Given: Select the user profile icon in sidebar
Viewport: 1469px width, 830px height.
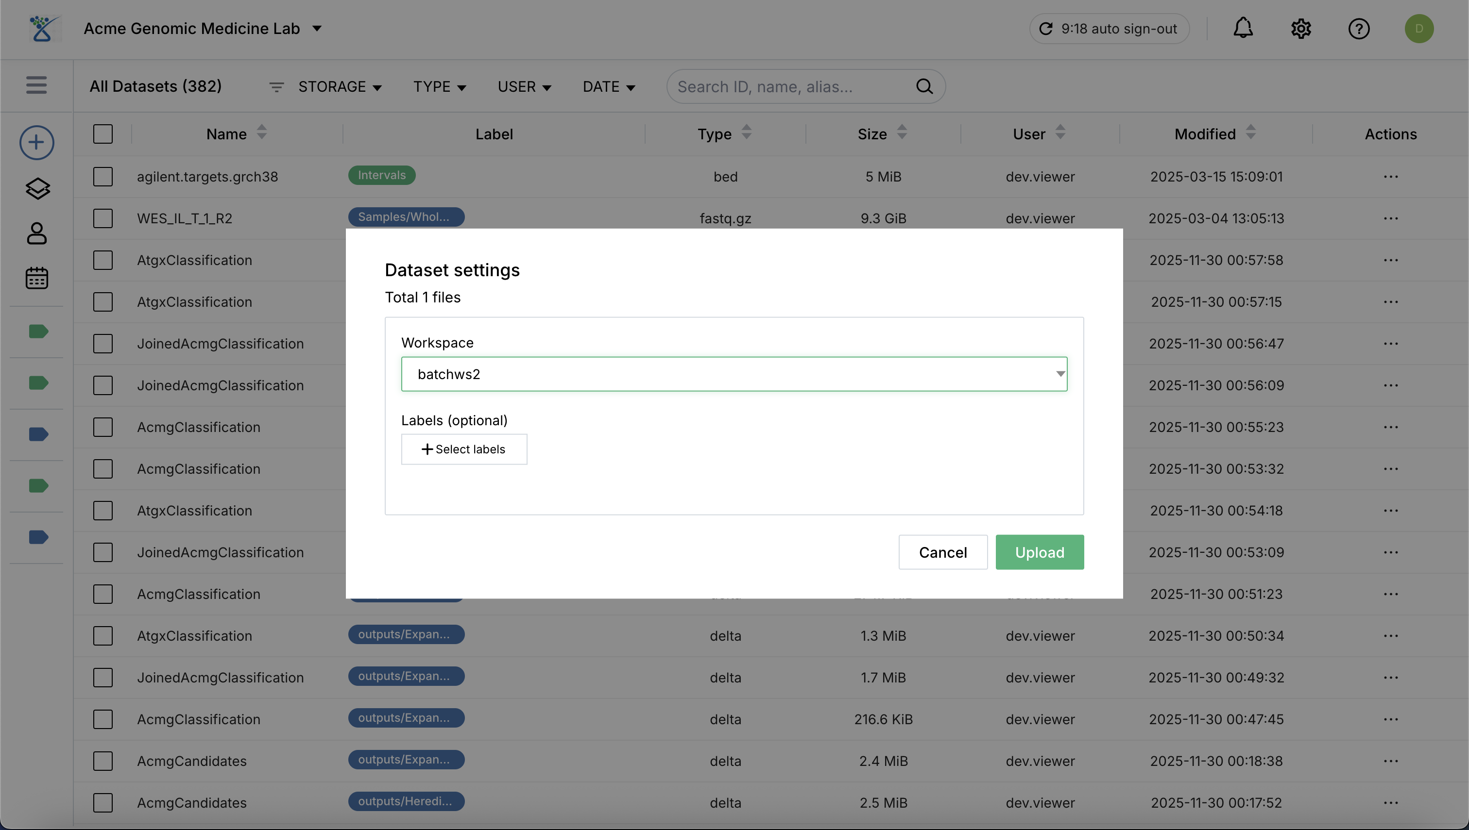Looking at the screenshot, I should point(36,233).
